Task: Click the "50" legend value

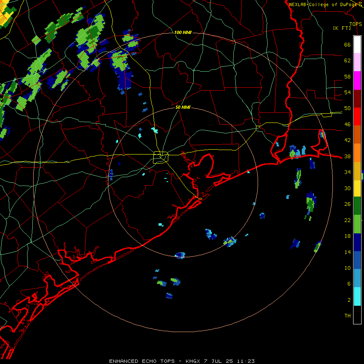Action: (x=347, y=108)
